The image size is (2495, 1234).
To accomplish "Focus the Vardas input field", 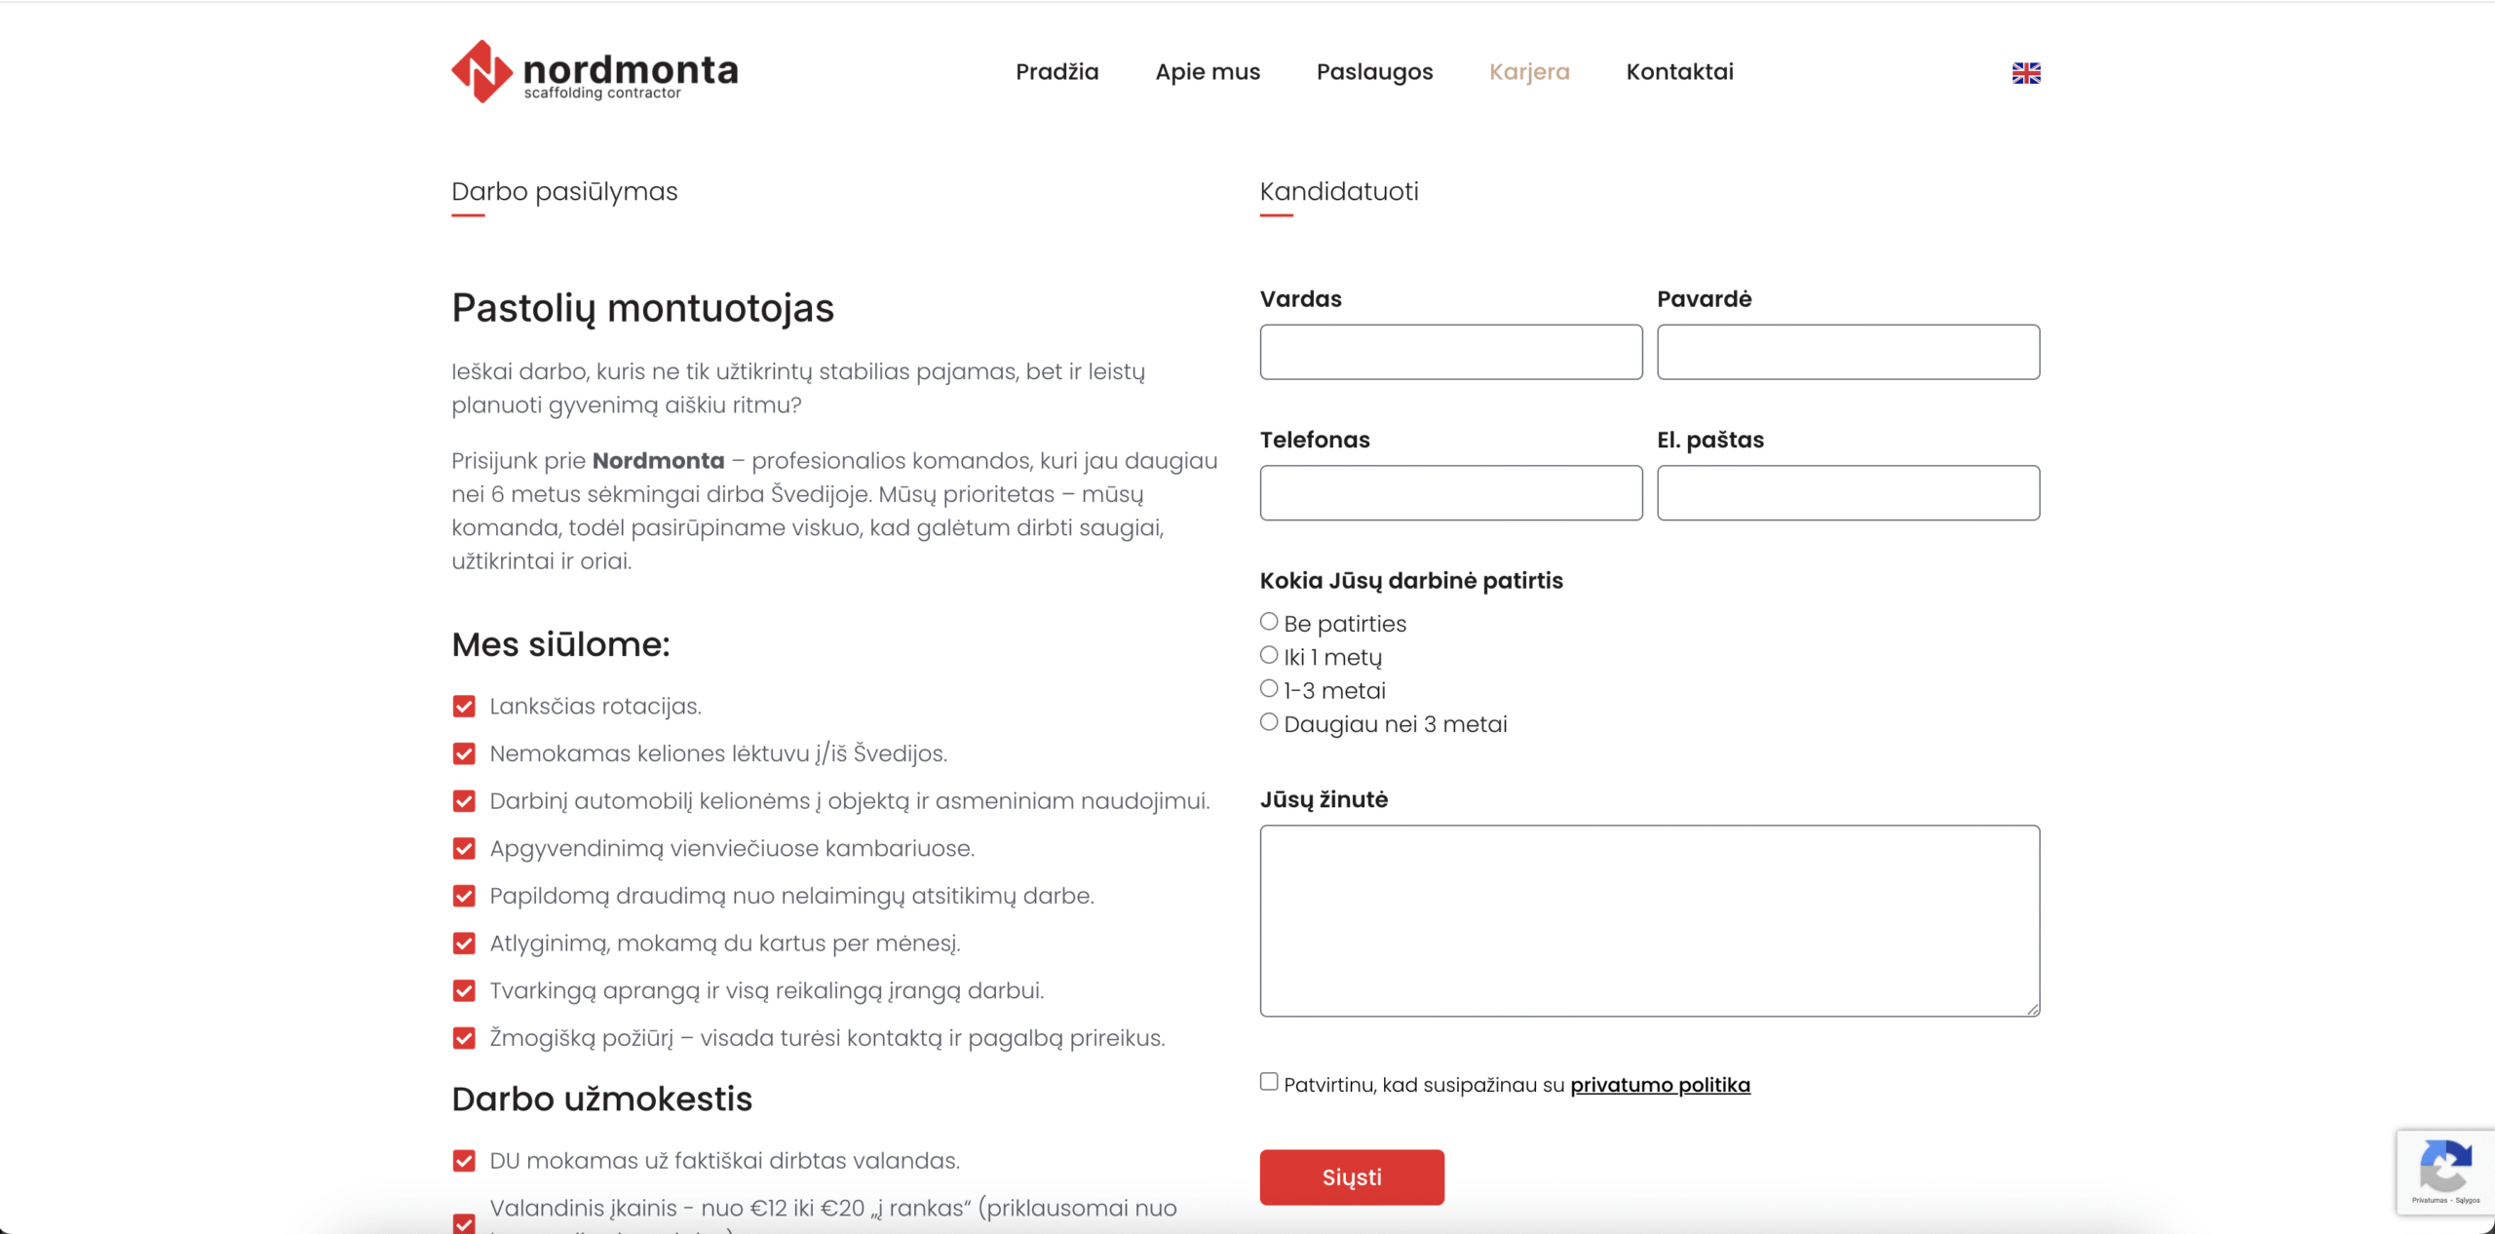I will tap(1450, 352).
